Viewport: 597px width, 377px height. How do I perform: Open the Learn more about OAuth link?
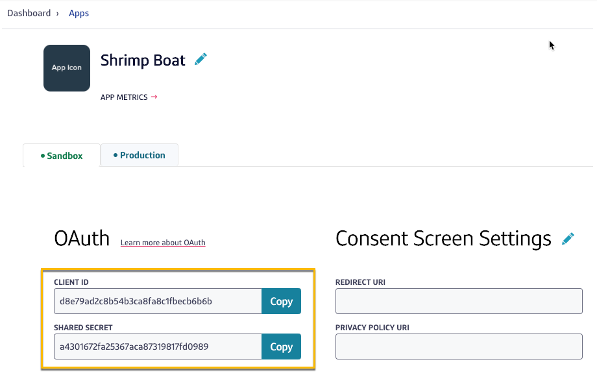click(163, 243)
